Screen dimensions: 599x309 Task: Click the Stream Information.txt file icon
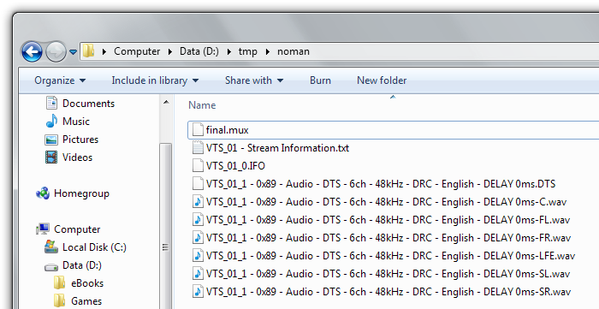(198, 148)
